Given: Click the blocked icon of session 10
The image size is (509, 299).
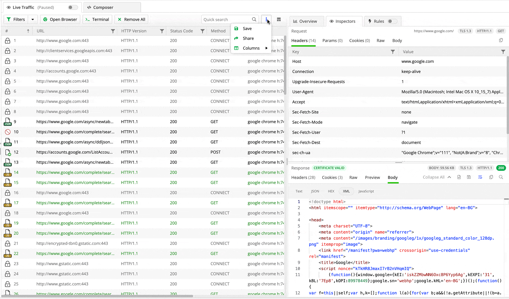Looking at the screenshot, I should tap(8, 132).
